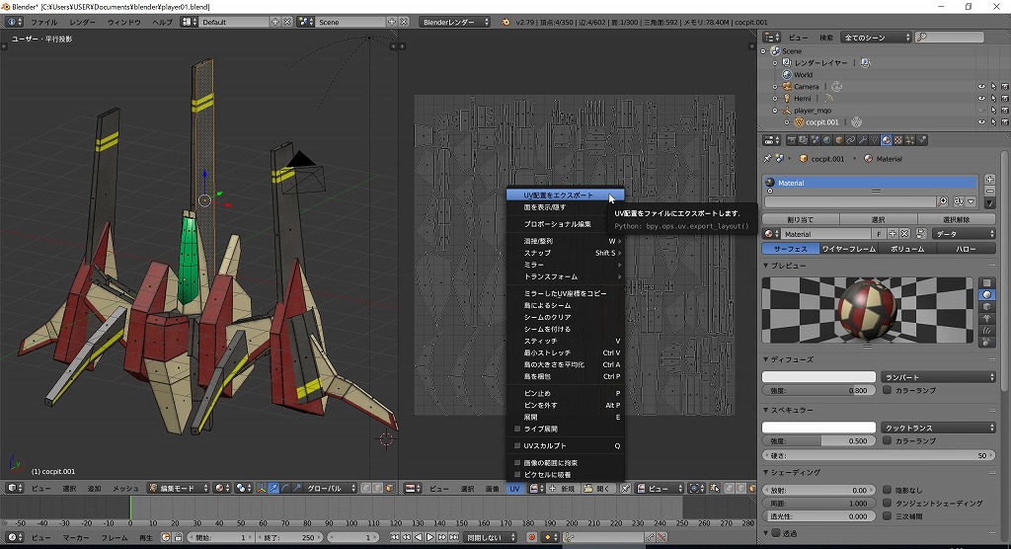This screenshot has width=1011, height=549.
Task: Add a new material slot with plus button
Action: click(x=990, y=179)
